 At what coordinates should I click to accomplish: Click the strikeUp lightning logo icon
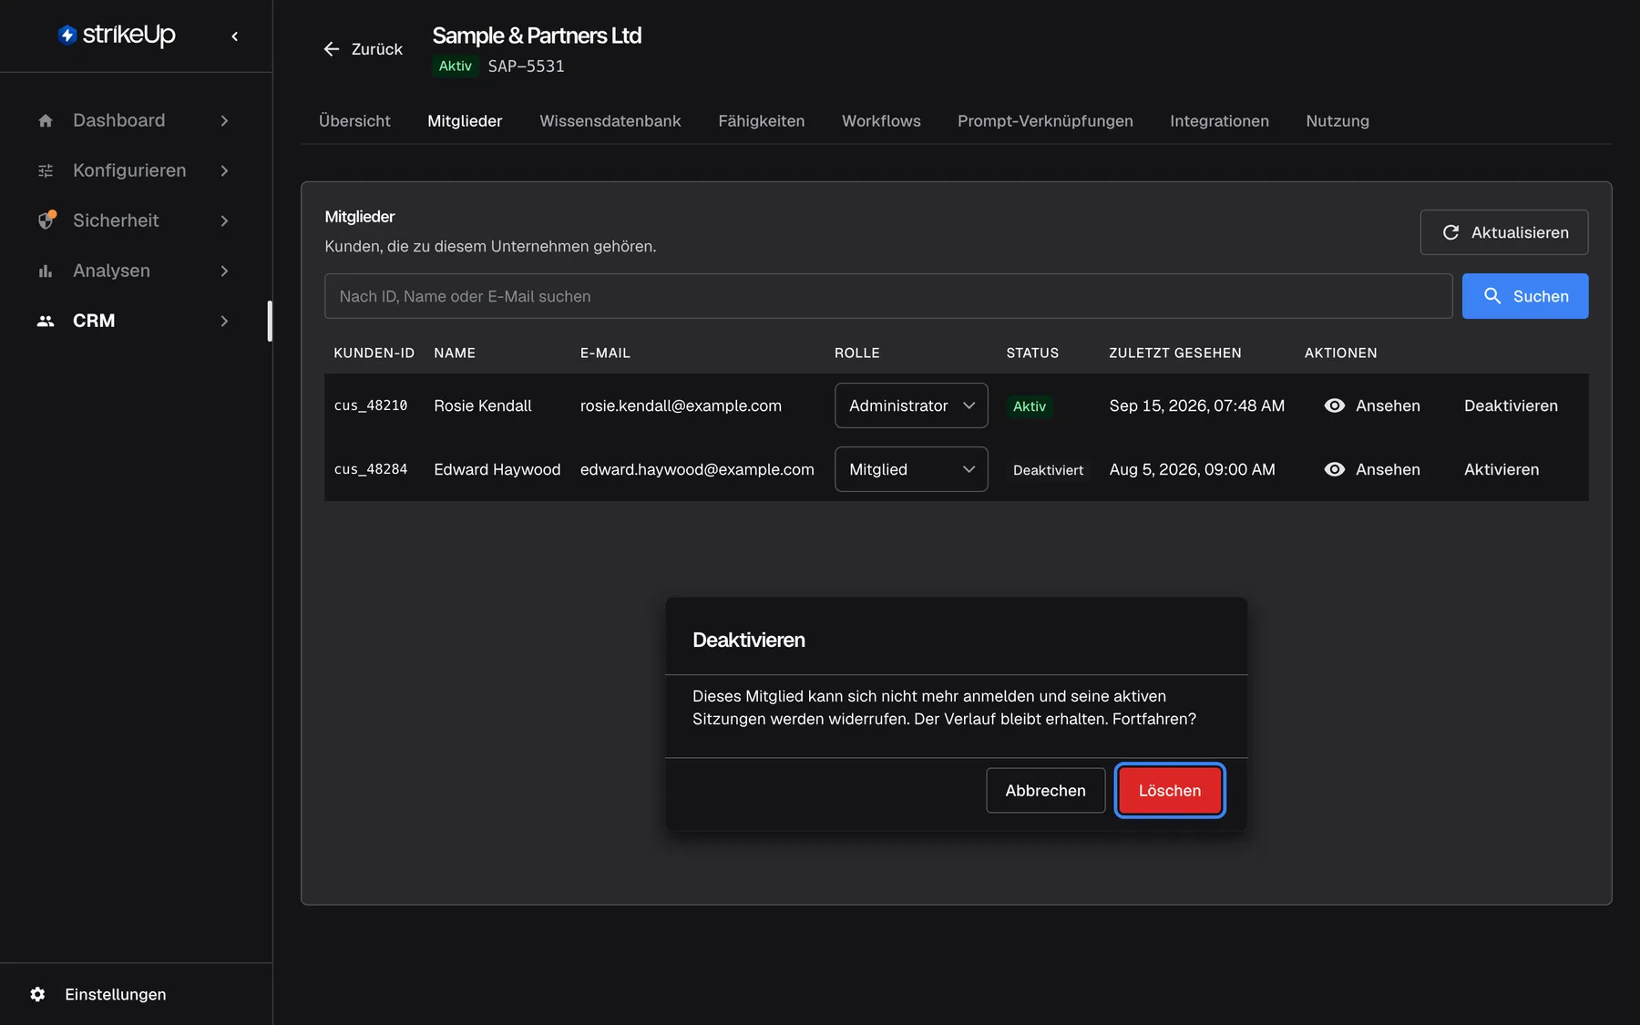[x=67, y=35]
